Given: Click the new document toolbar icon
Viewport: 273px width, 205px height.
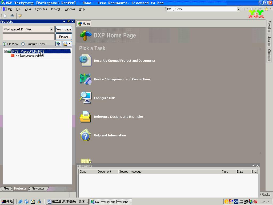Looking at the screenshot, I should pyautogui.click(x=5, y=16).
